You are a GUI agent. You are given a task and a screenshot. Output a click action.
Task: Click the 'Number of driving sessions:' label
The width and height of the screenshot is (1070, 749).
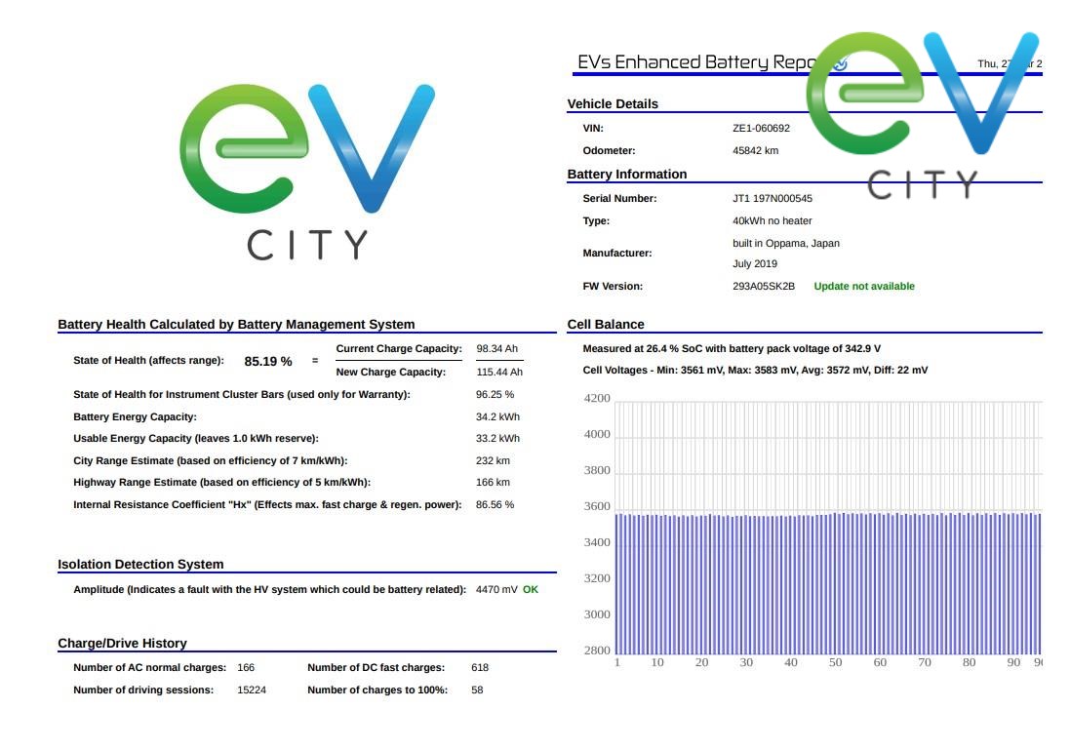[x=143, y=690]
